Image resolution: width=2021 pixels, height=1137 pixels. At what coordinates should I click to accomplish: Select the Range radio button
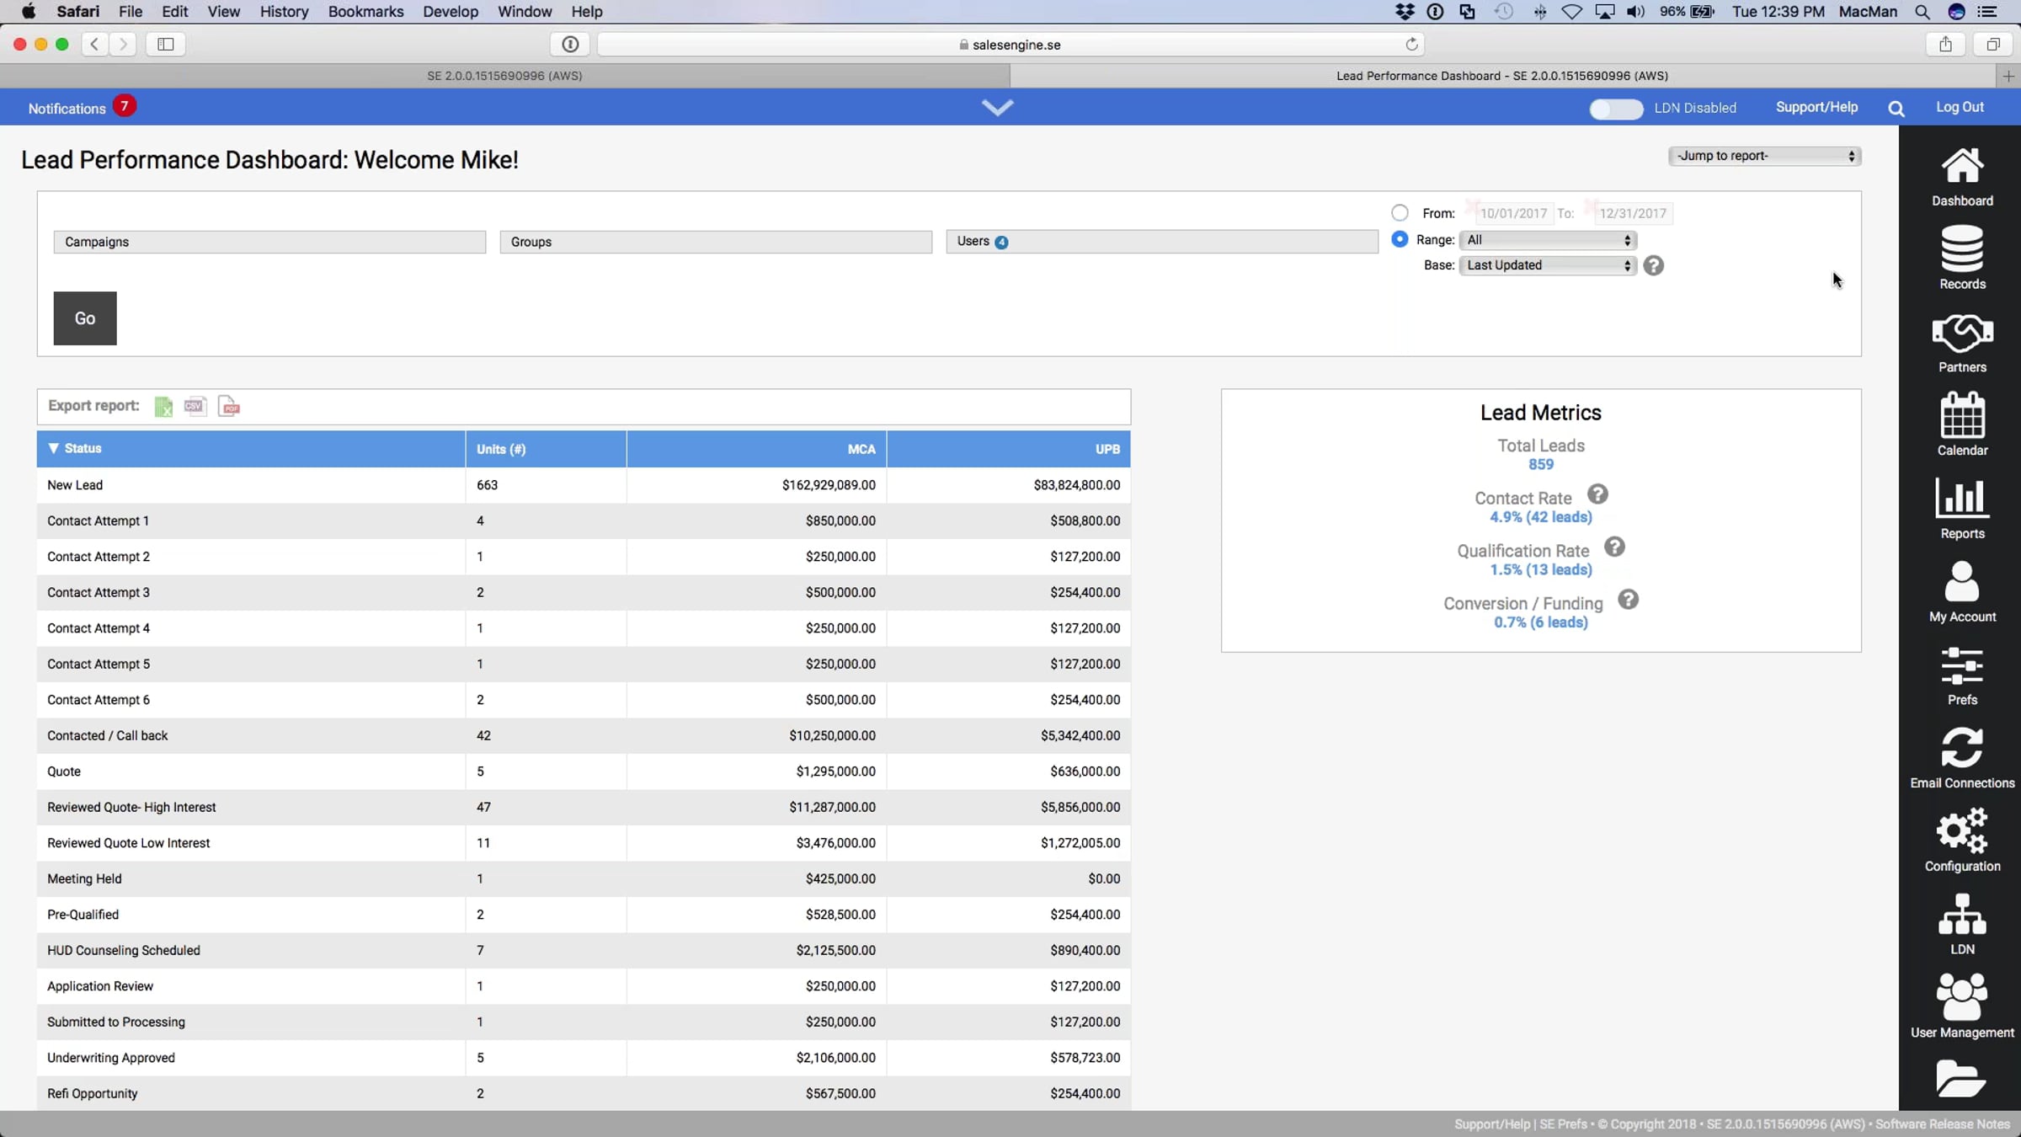click(x=1400, y=240)
